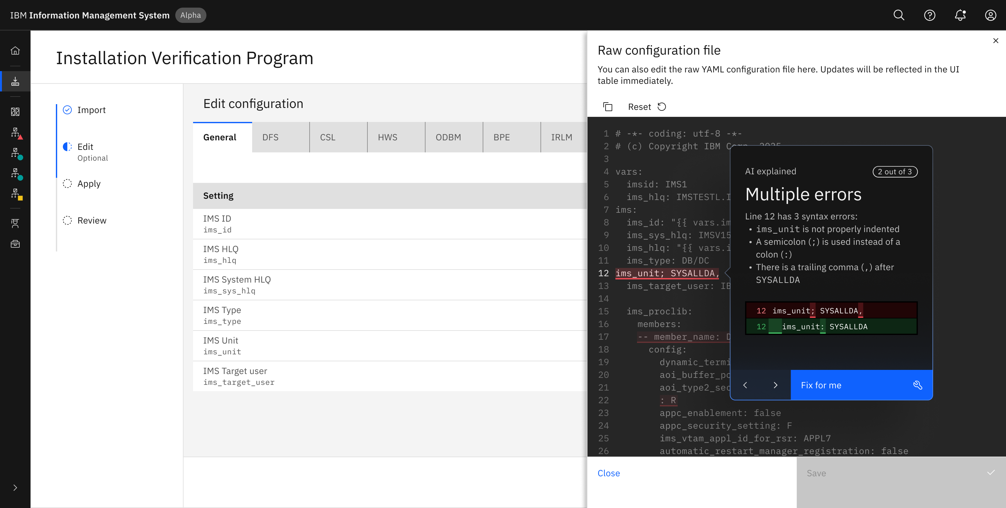Click line 25 ims_vtam_appl_id_for_rsr
1006x508 pixels.
[x=745, y=438]
